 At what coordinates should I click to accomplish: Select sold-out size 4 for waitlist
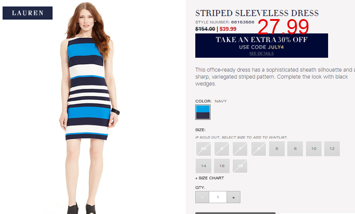tap(259, 149)
